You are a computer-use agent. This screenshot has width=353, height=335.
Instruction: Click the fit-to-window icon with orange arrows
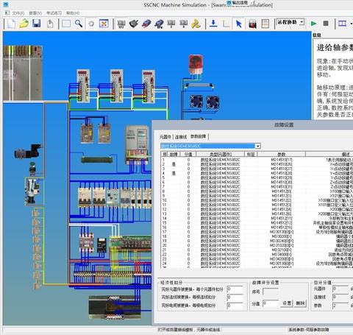104,24
